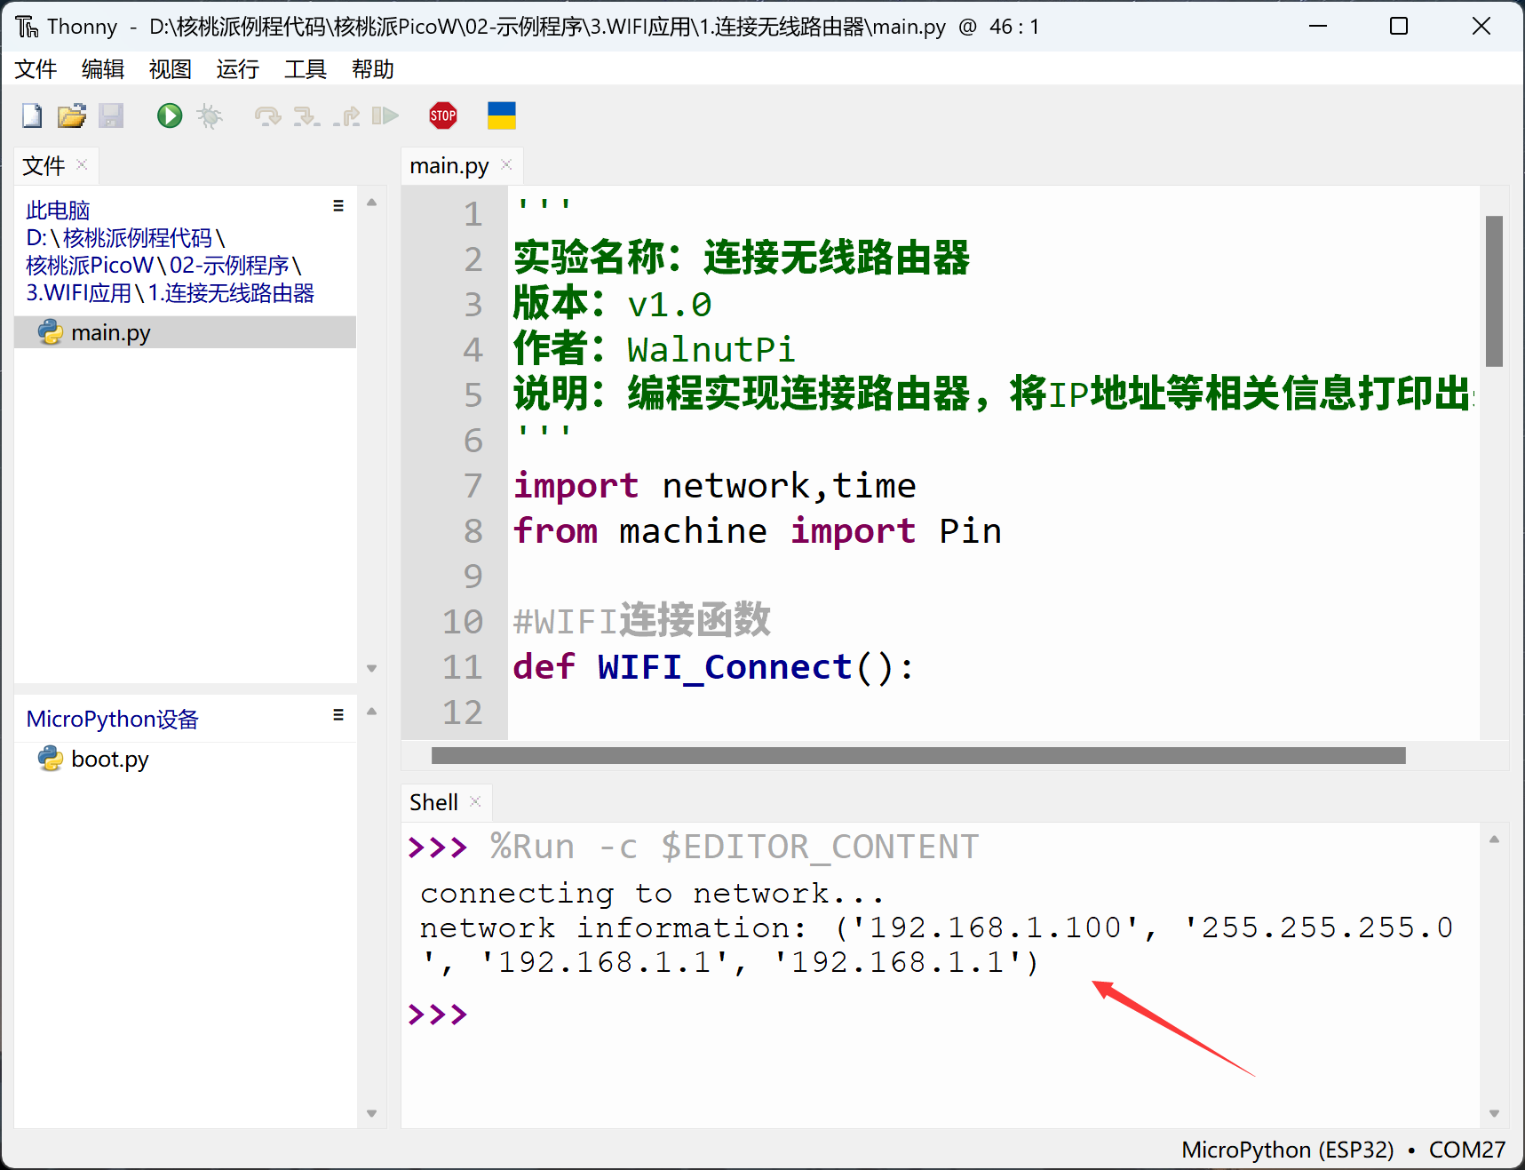Image resolution: width=1525 pixels, height=1170 pixels.
Task: Click the 此电脑 link in files panel
Action: (x=58, y=211)
